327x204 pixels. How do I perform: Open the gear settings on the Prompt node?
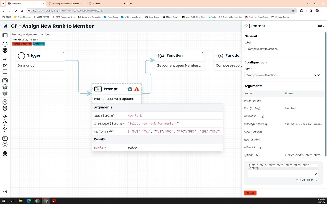[x=130, y=89]
